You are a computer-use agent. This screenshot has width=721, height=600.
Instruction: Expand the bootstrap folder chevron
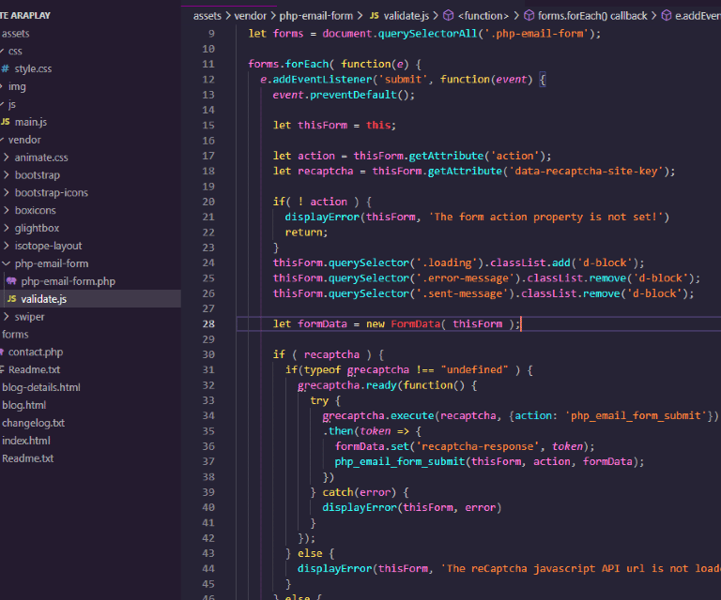(x=6, y=175)
